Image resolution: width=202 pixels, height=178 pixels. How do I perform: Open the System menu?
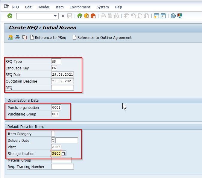pos(103,7)
